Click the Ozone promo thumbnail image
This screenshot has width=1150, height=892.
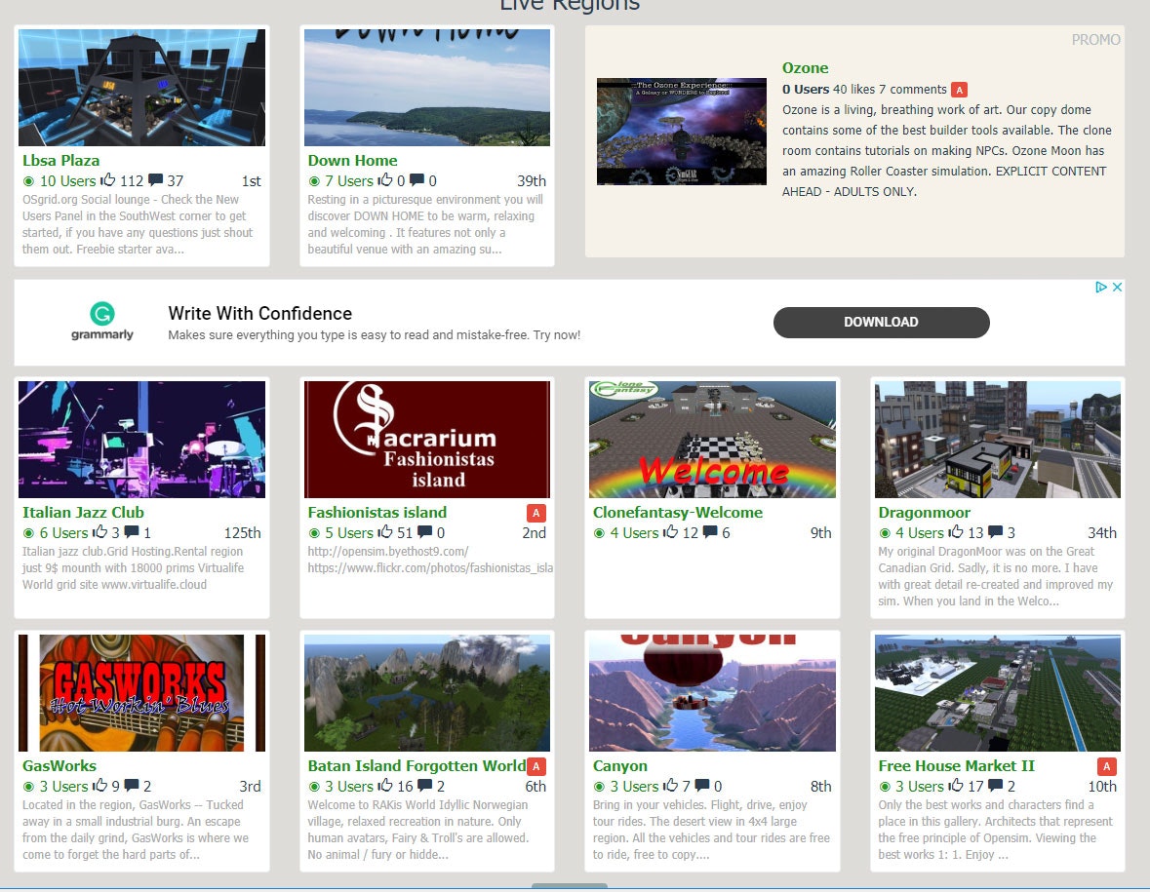[681, 130]
